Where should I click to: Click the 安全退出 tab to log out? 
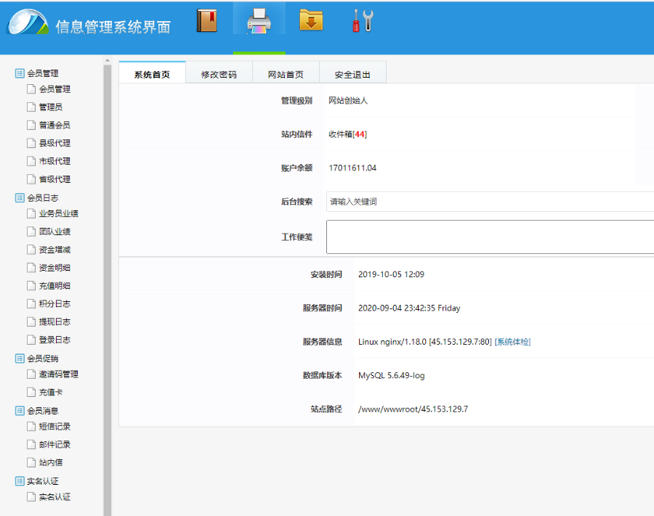[x=352, y=74]
